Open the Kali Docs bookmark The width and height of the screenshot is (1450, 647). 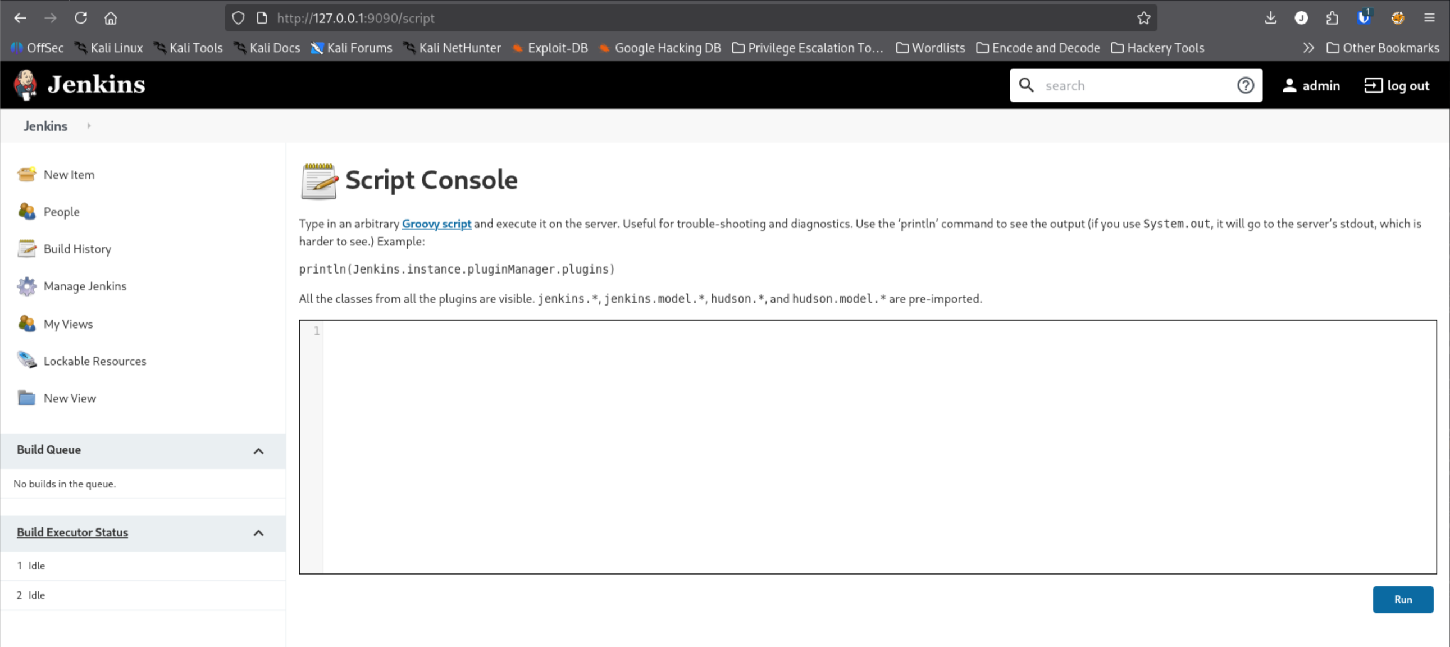coord(267,48)
